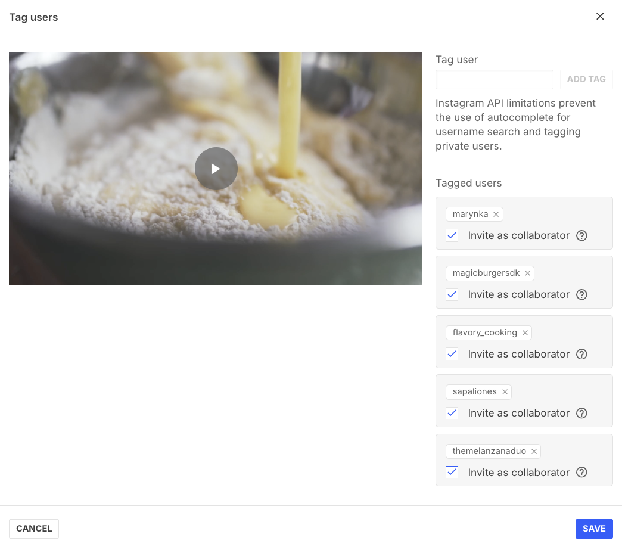622x547 pixels.
Task: Uncheck Invite as collaborator for themelanzanaduo
Action: pyautogui.click(x=452, y=473)
